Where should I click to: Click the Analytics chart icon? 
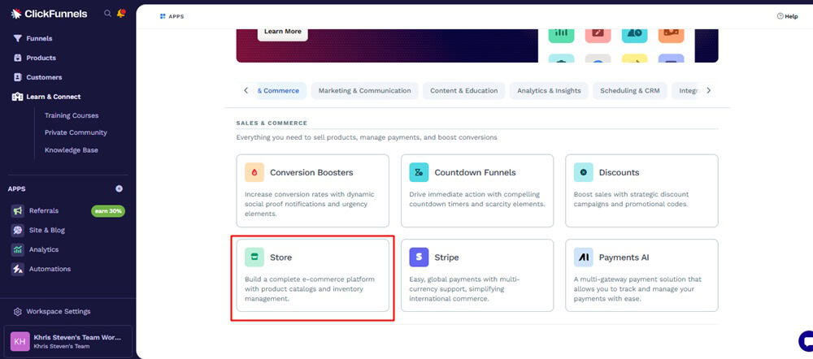coord(18,249)
